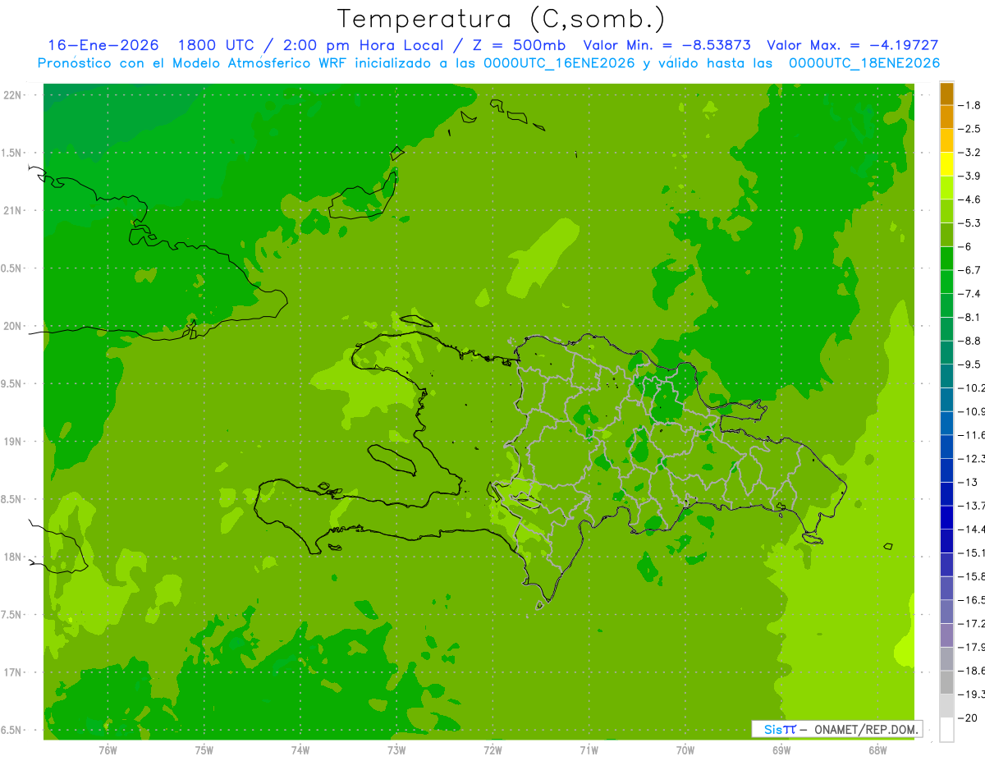The width and height of the screenshot is (985, 761).
Task: Click the "-9.5" color scale value
Action: 970,364
